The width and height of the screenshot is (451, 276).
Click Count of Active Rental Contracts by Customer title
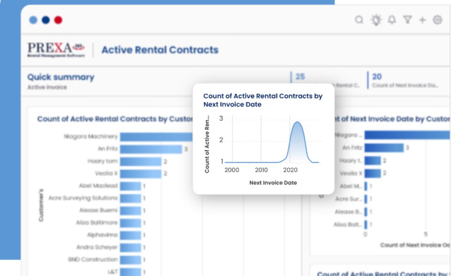pyautogui.click(x=115, y=119)
